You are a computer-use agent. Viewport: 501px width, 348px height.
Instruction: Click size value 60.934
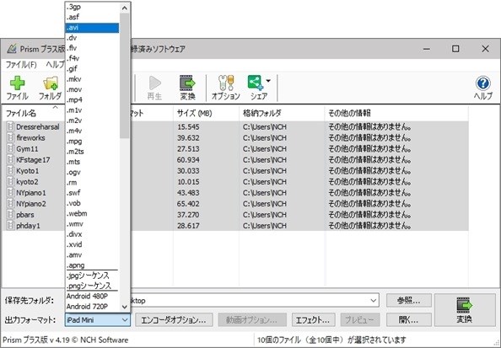(x=188, y=159)
